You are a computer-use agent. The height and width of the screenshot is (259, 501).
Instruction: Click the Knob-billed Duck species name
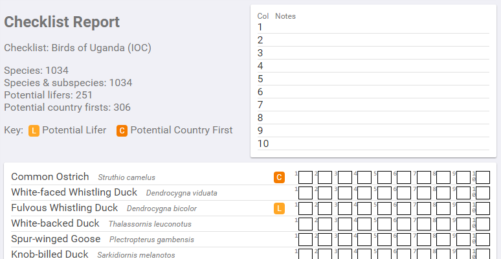(50, 254)
